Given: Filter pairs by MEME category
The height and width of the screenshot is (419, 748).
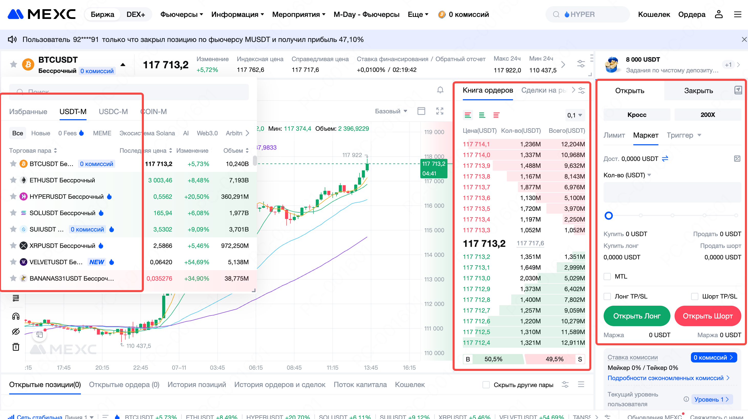Looking at the screenshot, I should [x=102, y=133].
